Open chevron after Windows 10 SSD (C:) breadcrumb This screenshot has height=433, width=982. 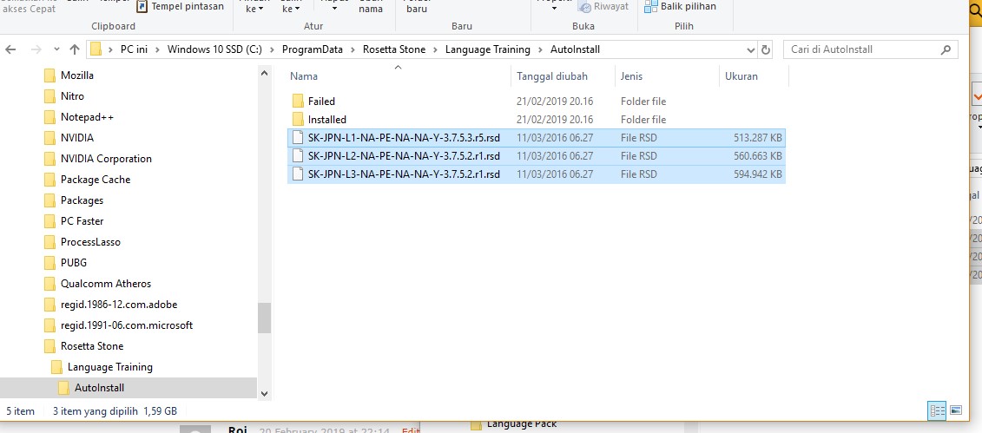tap(273, 50)
